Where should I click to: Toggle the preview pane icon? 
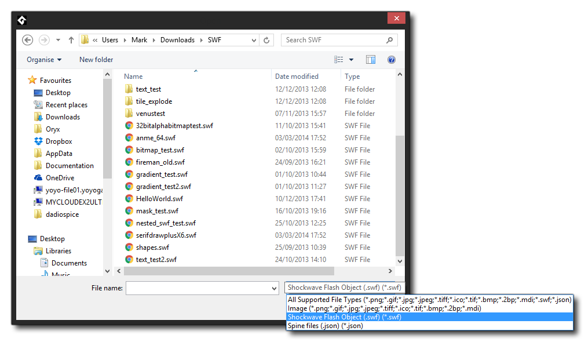[371, 60]
